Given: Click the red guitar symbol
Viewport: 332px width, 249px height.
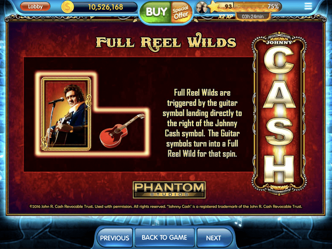Looking at the screenshot, I should [x=122, y=131].
